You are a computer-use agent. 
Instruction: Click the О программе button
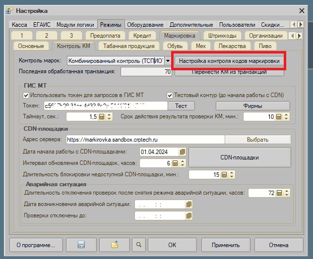click(x=36, y=245)
